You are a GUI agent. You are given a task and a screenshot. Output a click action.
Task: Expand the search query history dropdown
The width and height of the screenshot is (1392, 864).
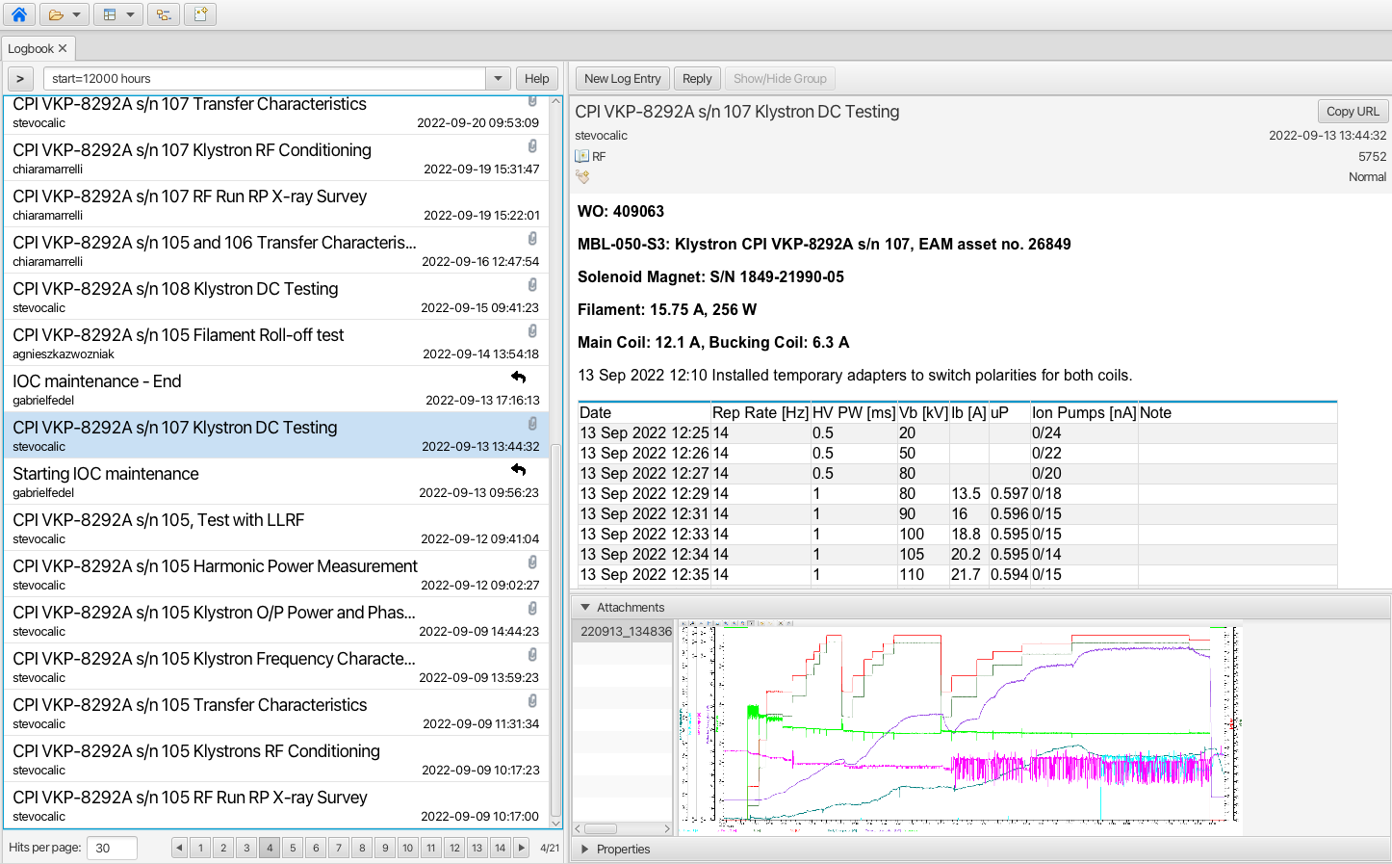click(498, 79)
